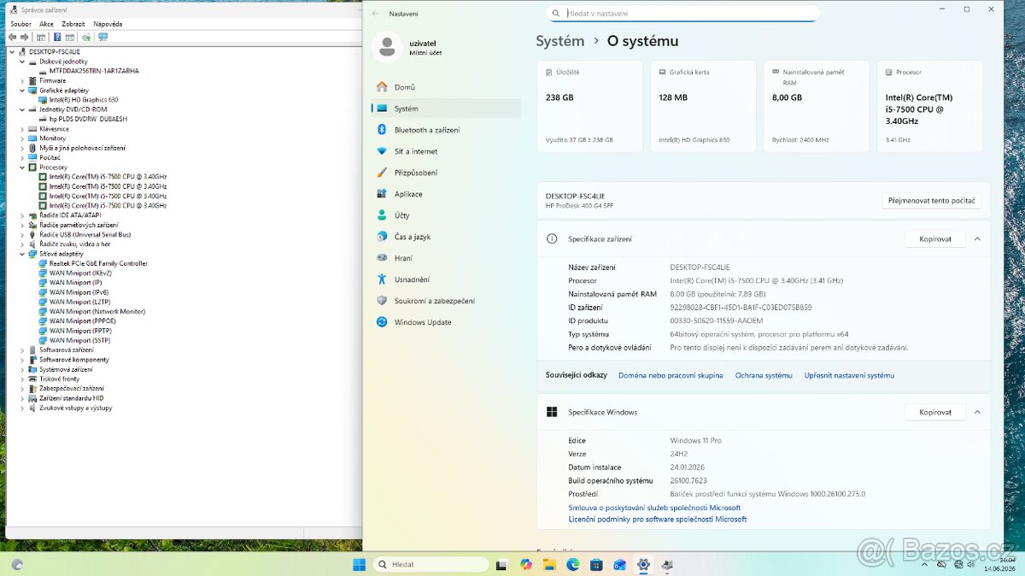The width and height of the screenshot is (1025, 576).
Task: Copy device specifications with Kopírovat button
Action: (935, 239)
